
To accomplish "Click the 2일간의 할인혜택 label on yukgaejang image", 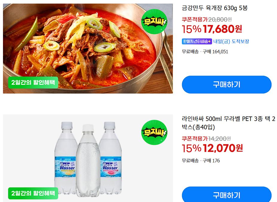I will coord(33,83).
